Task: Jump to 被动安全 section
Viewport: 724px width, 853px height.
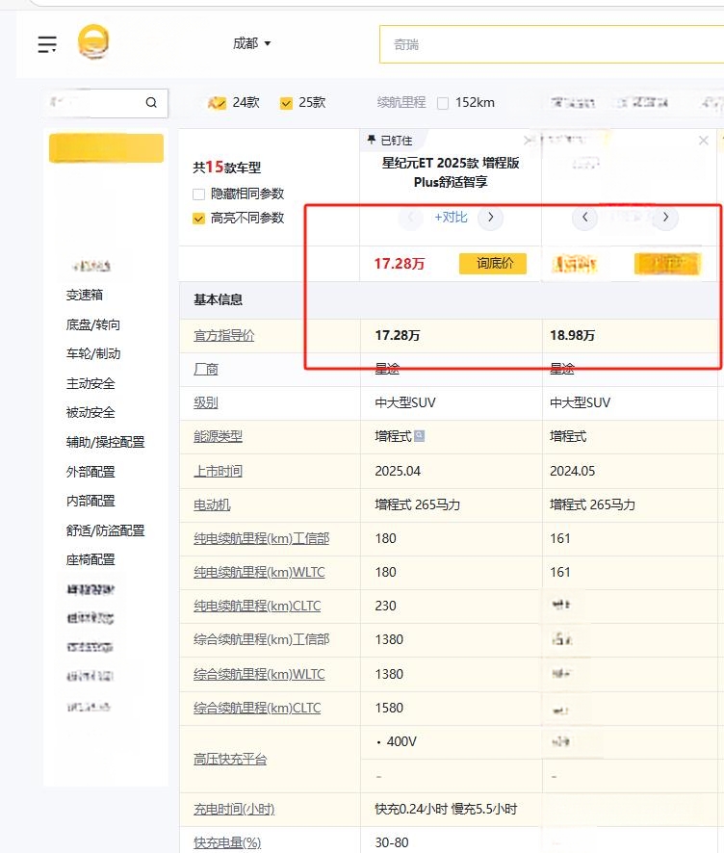Action: pyautogui.click(x=90, y=412)
